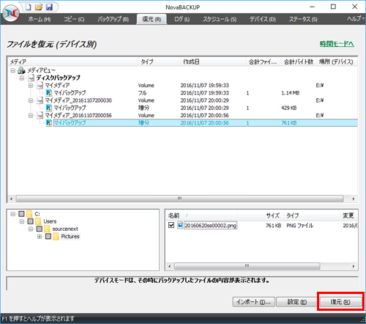Click the Users folder icon
Image resolution: width=366 pixels, height=324 pixels.
tap(38, 221)
